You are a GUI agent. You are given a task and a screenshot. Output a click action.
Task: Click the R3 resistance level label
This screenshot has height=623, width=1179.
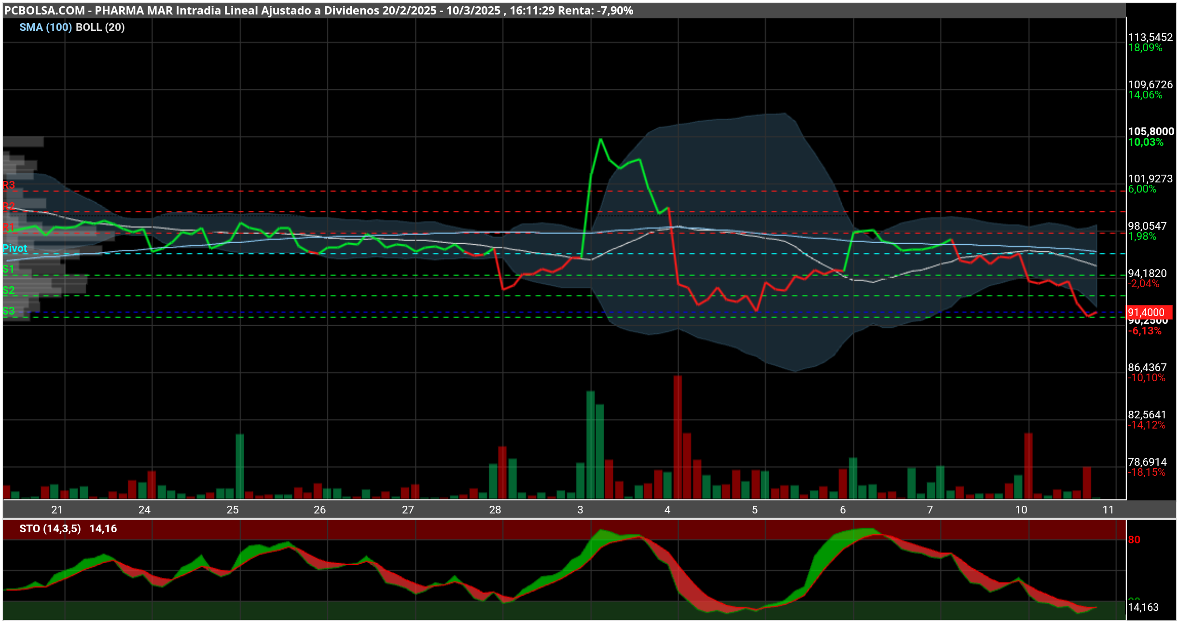9,185
